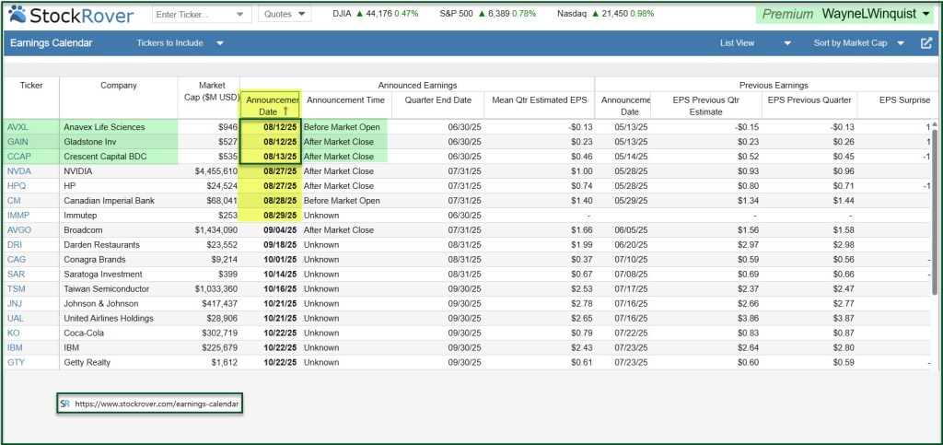Click the Company column header
The width and height of the screenshot is (943, 445).
118,86
